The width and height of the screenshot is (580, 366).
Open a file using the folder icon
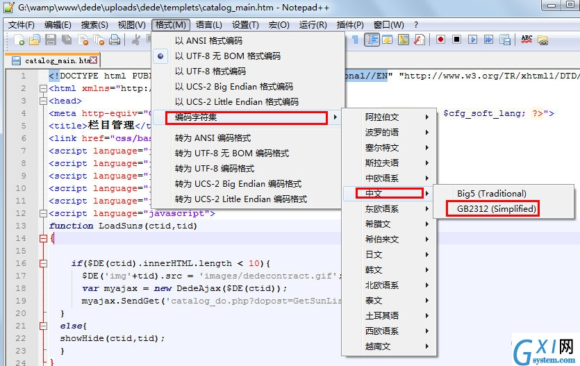[35, 40]
